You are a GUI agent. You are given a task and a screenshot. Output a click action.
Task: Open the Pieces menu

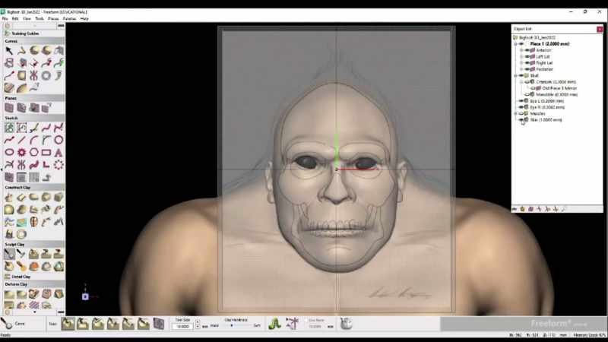pos(53,18)
